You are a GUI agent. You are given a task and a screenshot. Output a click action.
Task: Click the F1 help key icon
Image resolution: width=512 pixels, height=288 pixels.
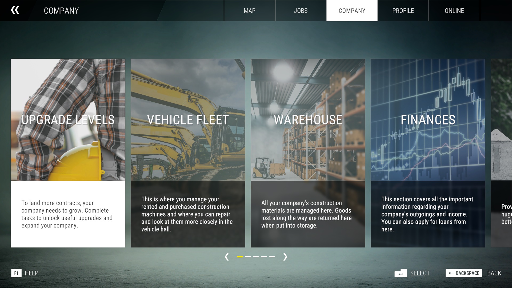[x=16, y=273]
